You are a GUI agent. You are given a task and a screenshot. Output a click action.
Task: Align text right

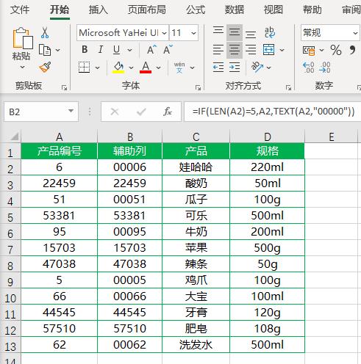251,50
